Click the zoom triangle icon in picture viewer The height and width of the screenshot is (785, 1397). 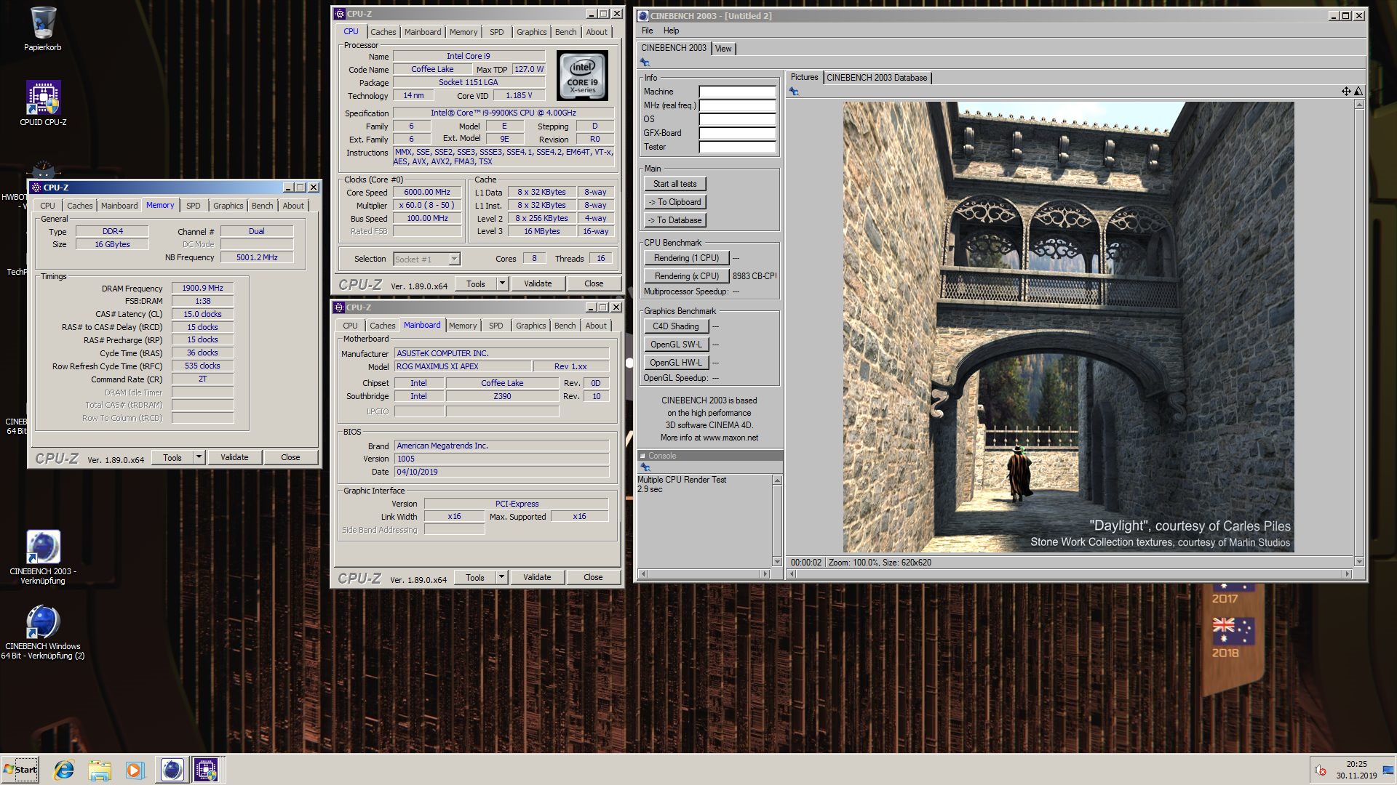click(1358, 92)
